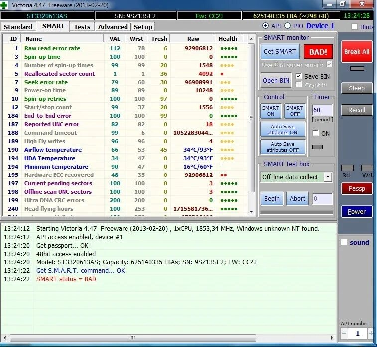Click the Device 1 label
The width and height of the screenshot is (377, 347).
(320, 26)
